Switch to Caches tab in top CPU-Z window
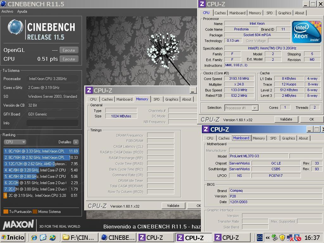 click(220, 13)
